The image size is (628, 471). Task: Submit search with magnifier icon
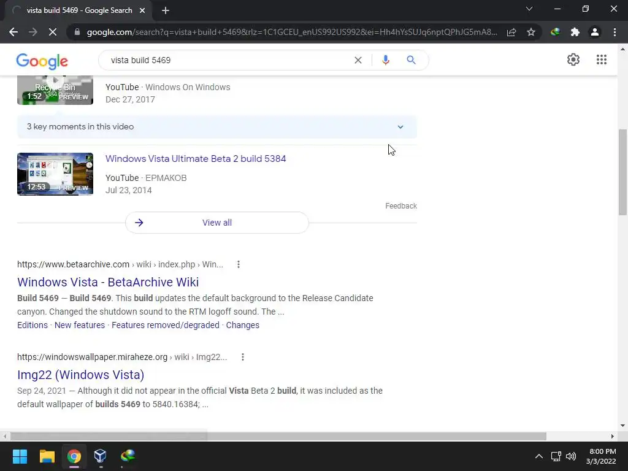(411, 60)
